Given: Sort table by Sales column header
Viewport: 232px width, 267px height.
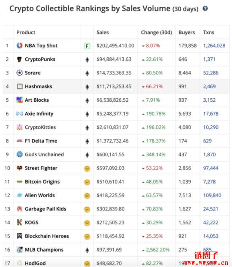Looking at the screenshot, I should (x=103, y=32).
